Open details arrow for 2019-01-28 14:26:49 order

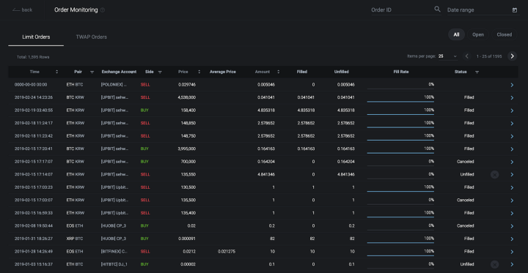coord(512,252)
